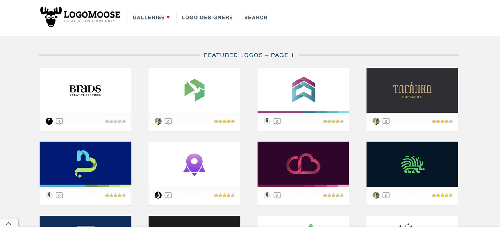Screen dimensions: 500x227
Task: Open the Search page from navigation
Action: click(256, 18)
